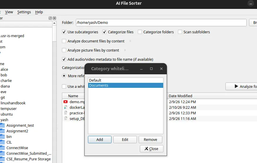
Task: Open the Help menu
Action: pyautogui.click(x=39, y=12)
